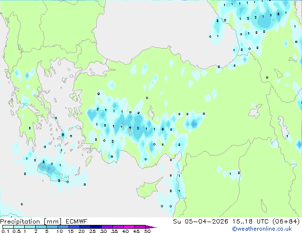
Task: Click the date text '05-04-2026'
Action: pyautogui.click(x=206, y=222)
